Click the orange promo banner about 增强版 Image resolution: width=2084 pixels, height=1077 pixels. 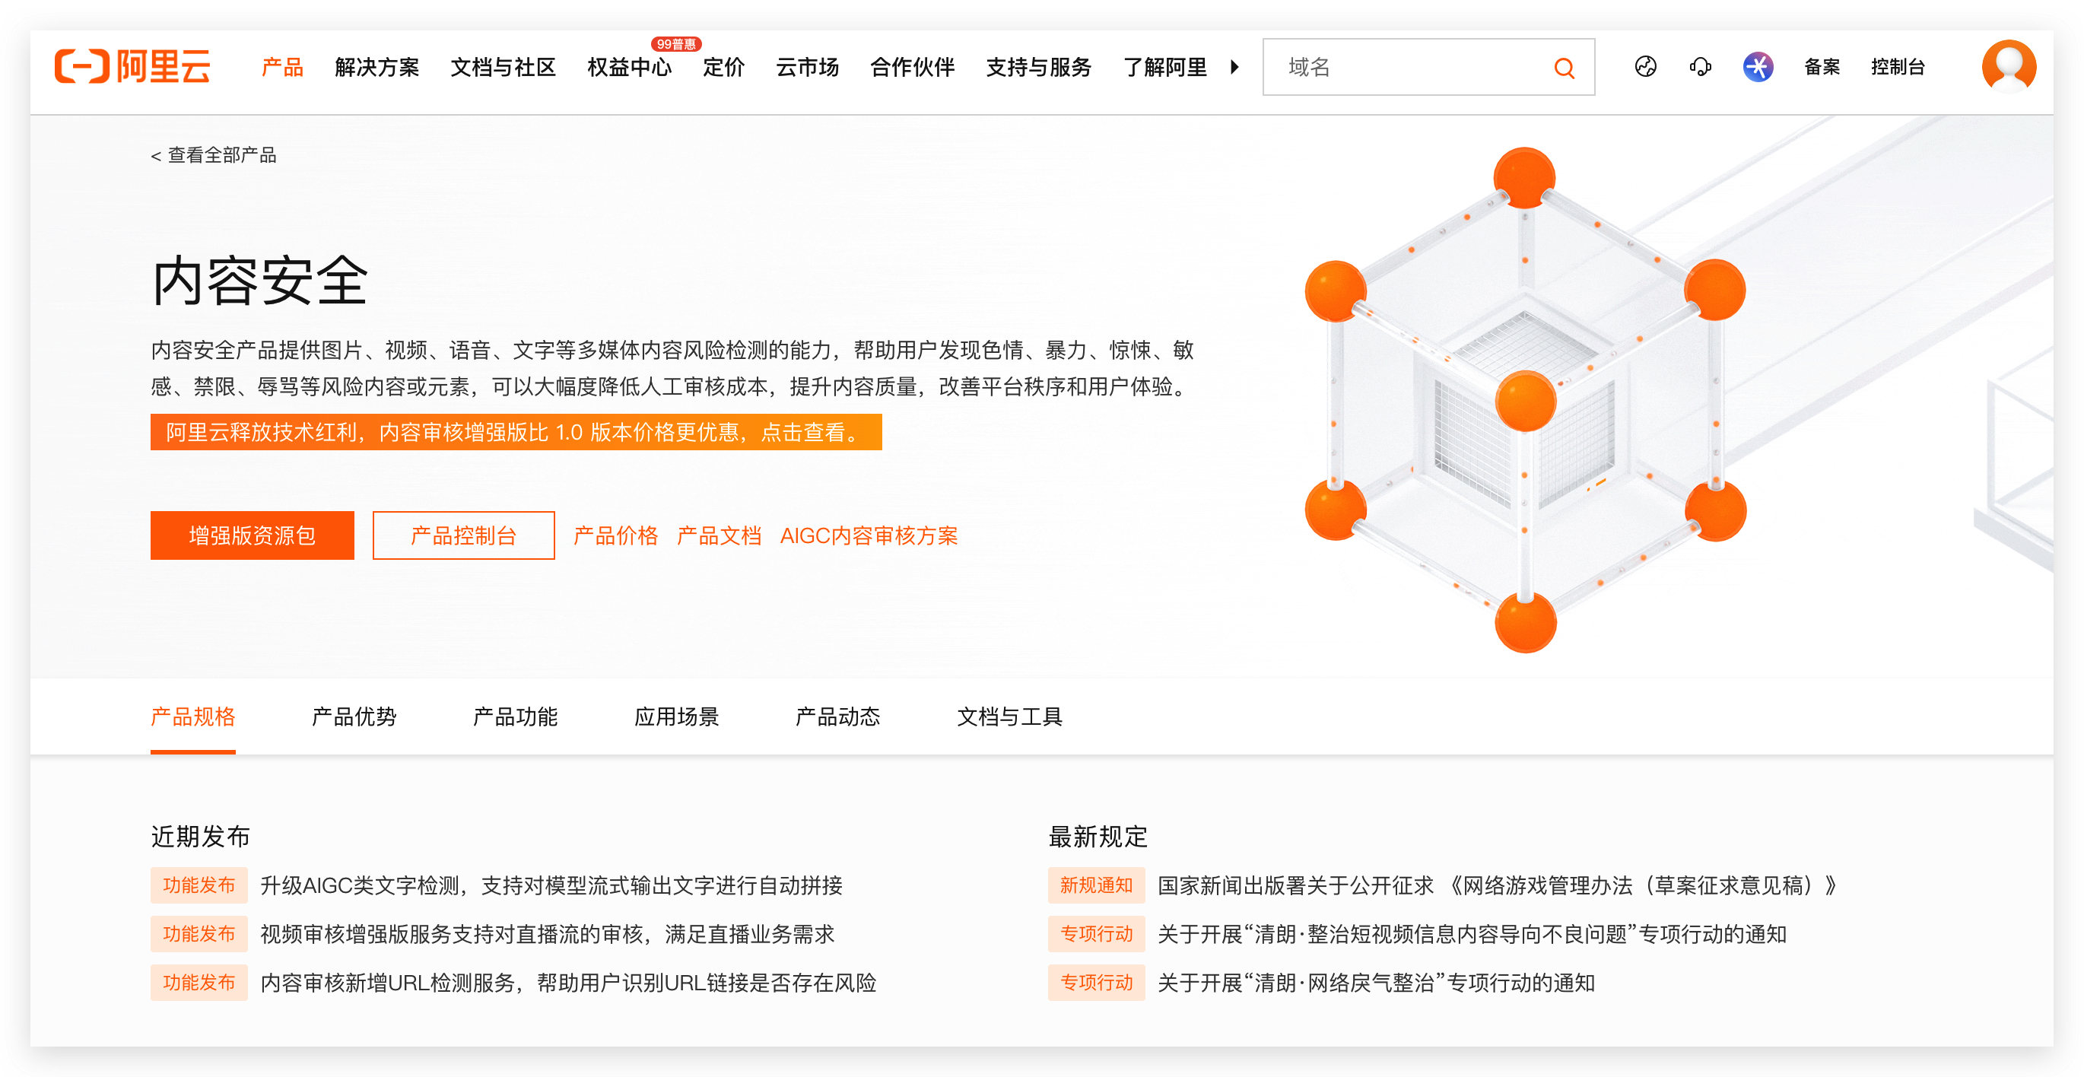tap(516, 432)
